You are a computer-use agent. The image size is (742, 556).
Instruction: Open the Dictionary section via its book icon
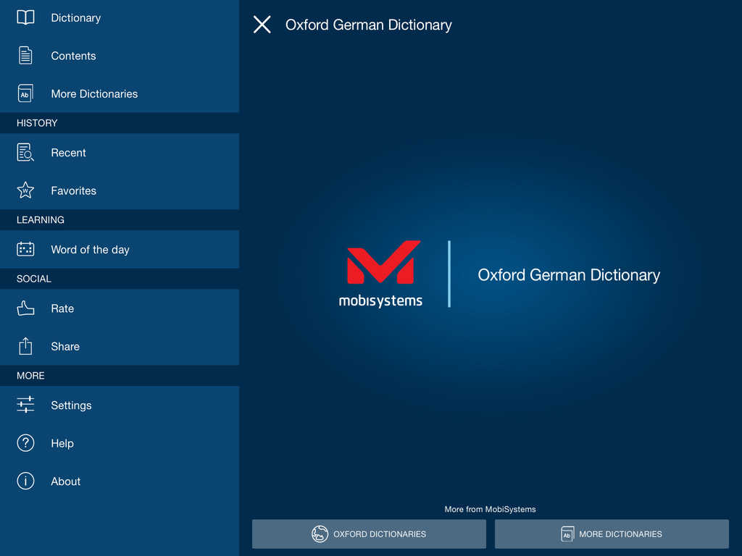coord(25,17)
